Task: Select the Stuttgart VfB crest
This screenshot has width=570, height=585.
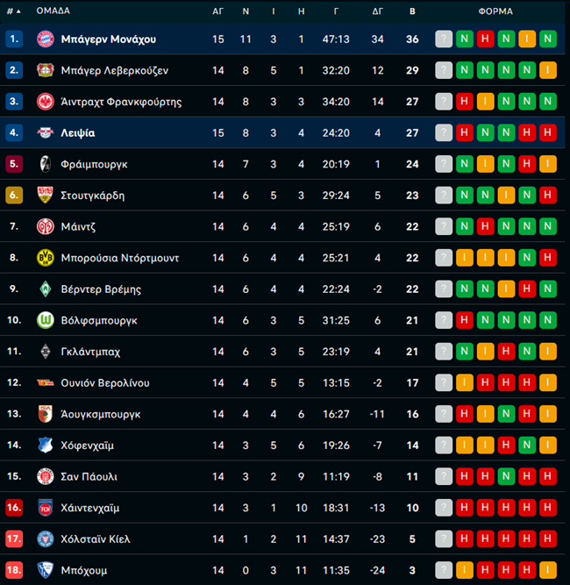Action: pyautogui.click(x=45, y=195)
